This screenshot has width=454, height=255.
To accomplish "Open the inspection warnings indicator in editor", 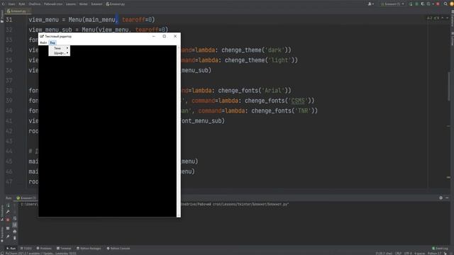I will coord(433,18).
